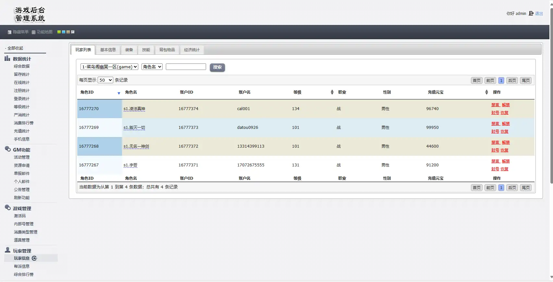Click the 隐藏菜单 hide-menu icon

[9, 32]
